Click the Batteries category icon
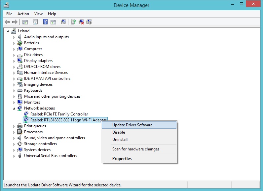Viewport: 263px width, 191px height. point(19,43)
